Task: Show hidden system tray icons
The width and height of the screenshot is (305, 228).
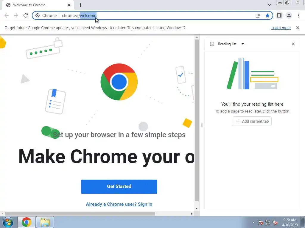Action: [253, 222]
